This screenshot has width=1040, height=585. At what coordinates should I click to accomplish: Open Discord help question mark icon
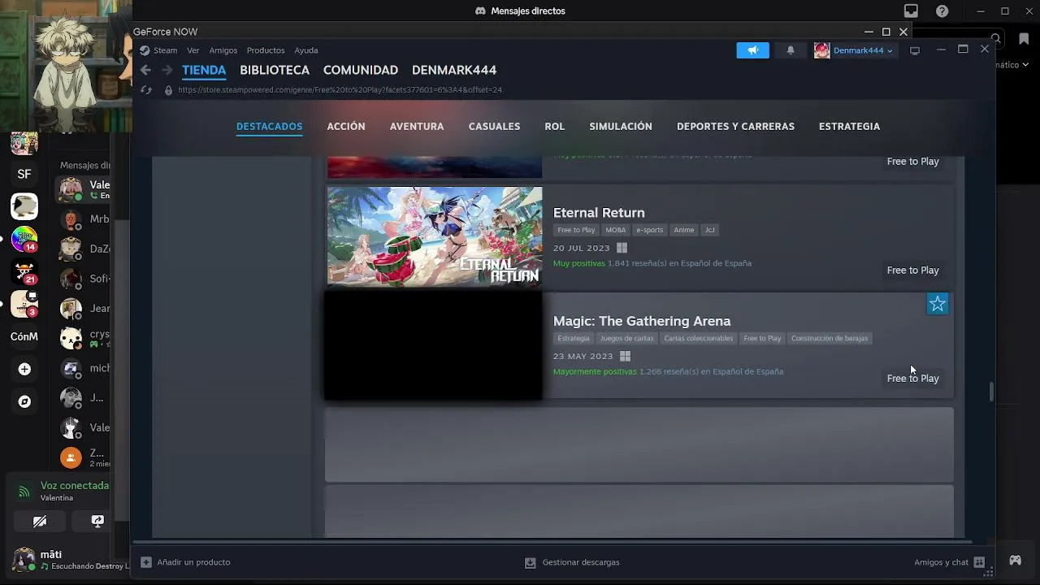pyautogui.click(x=942, y=11)
